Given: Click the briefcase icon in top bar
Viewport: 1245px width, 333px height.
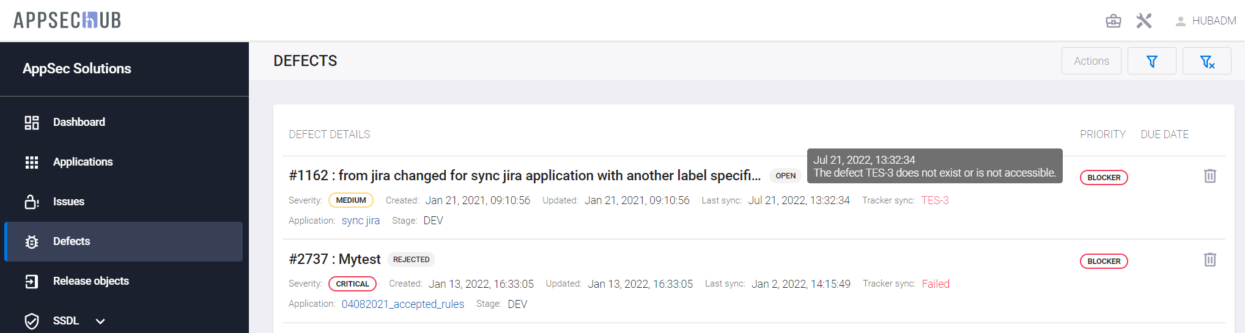Looking at the screenshot, I should 1114,21.
